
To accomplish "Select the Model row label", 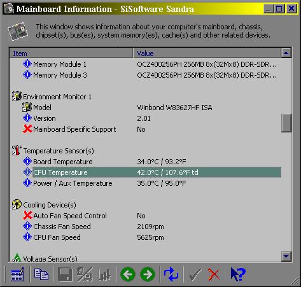I will [42, 108].
